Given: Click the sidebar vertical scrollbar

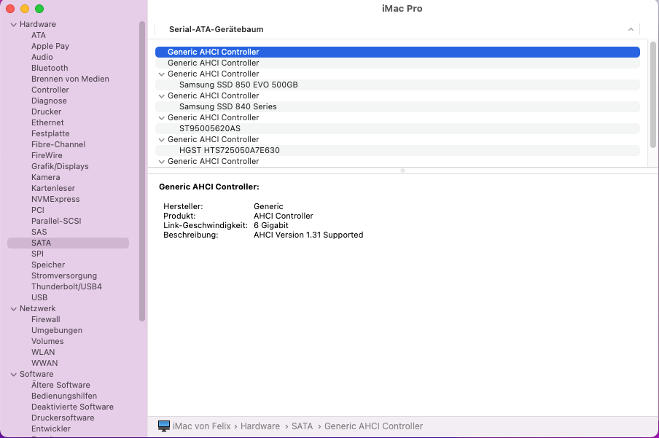Looking at the screenshot, I should (142, 171).
